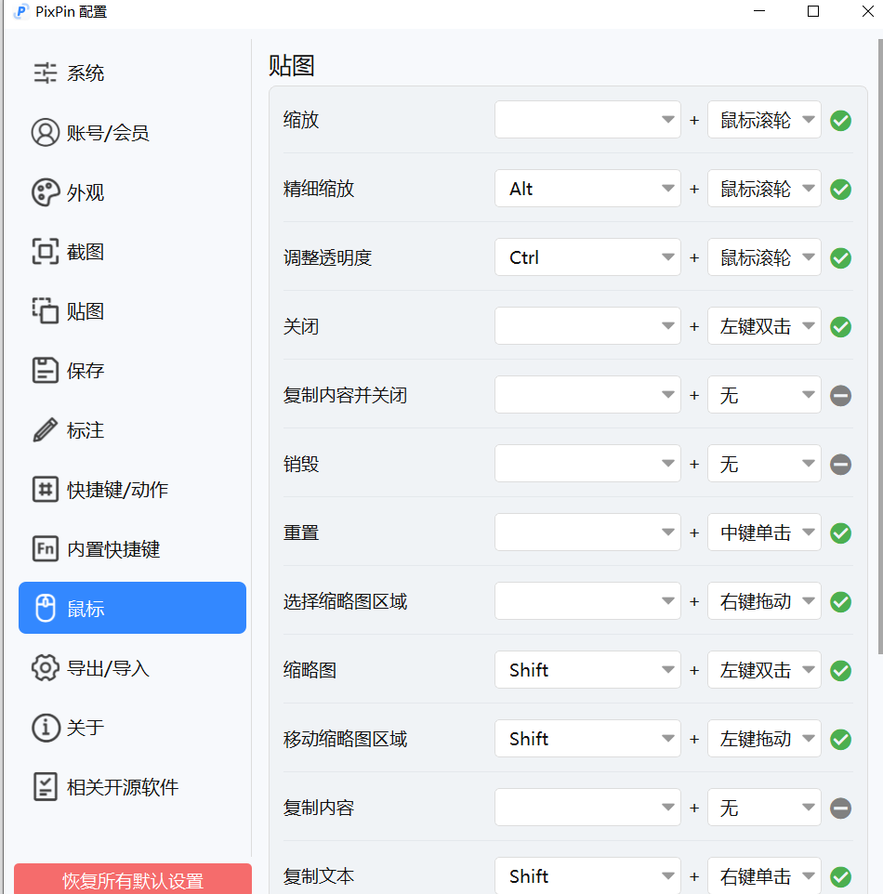The width and height of the screenshot is (883, 894).
Task: Open the Shift dropdown for 缩略图
Action: click(x=587, y=669)
